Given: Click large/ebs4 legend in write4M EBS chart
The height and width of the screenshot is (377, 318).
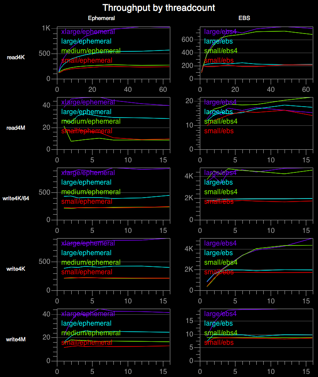Looking at the screenshot, I should [x=220, y=314].
